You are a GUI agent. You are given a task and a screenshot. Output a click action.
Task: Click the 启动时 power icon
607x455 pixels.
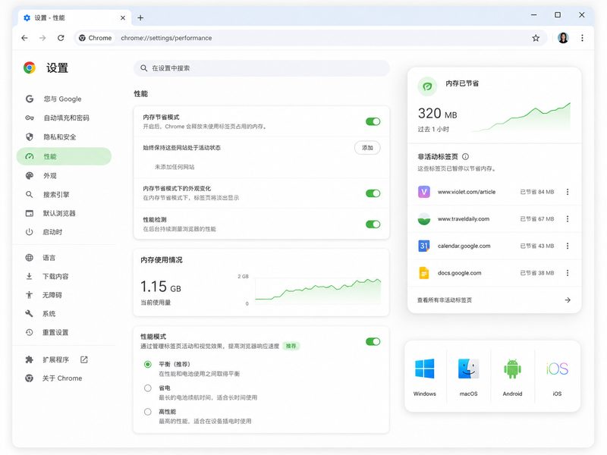(x=30, y=232)
